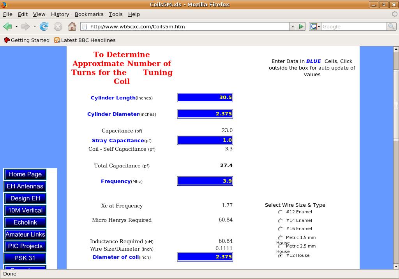Select the #12 House wire option
The width and height of the screenshot is (399, 279).
click(x=281, y=255)
